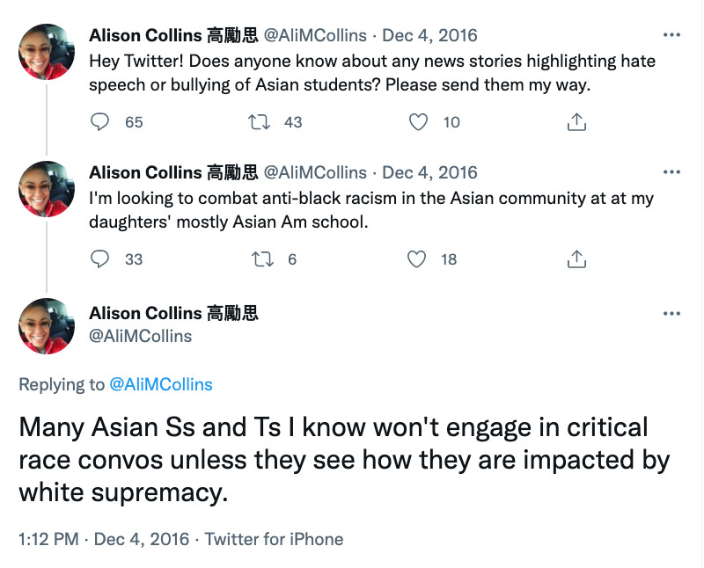Reply to the anti-black racism tweet
Viewport: 704px width, 568px height.
tap(99, 259)
